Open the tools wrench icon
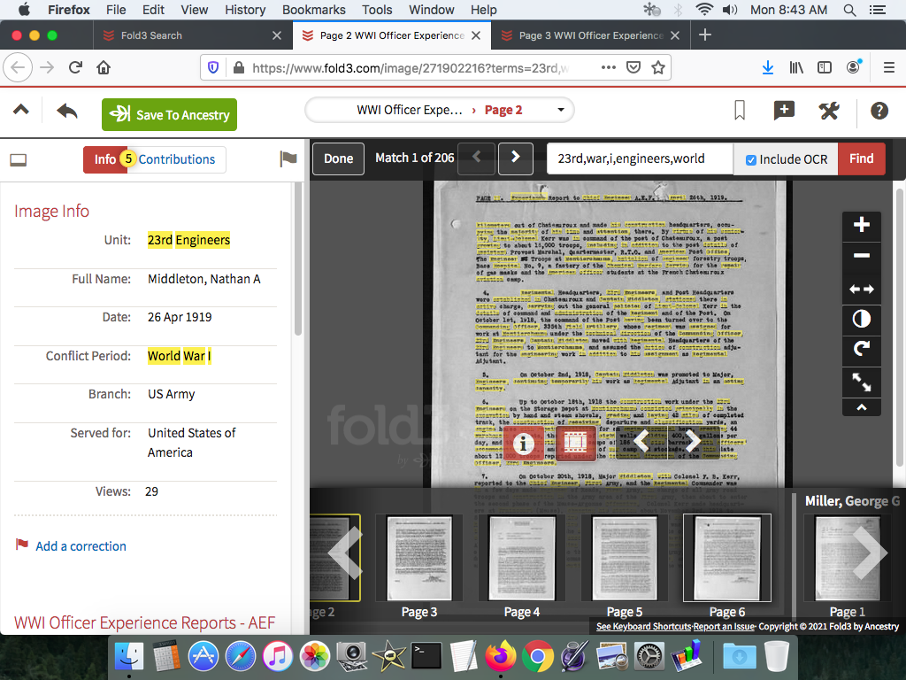 click(x=829, y=111)
